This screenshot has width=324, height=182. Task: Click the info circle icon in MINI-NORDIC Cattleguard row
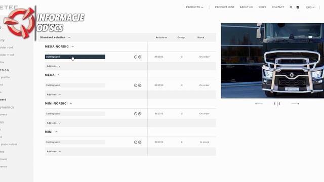136,114
